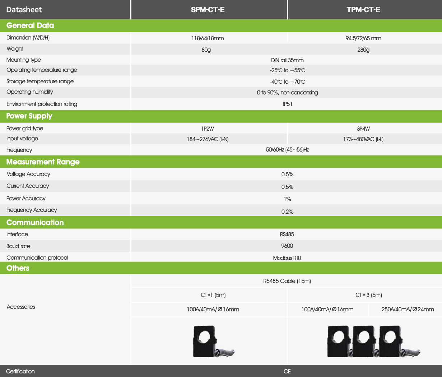The width and height of the screenshot is (442, 377).
Task: Click the 0.5% Voltage Accuracy value
Action: tap(287, 174)
